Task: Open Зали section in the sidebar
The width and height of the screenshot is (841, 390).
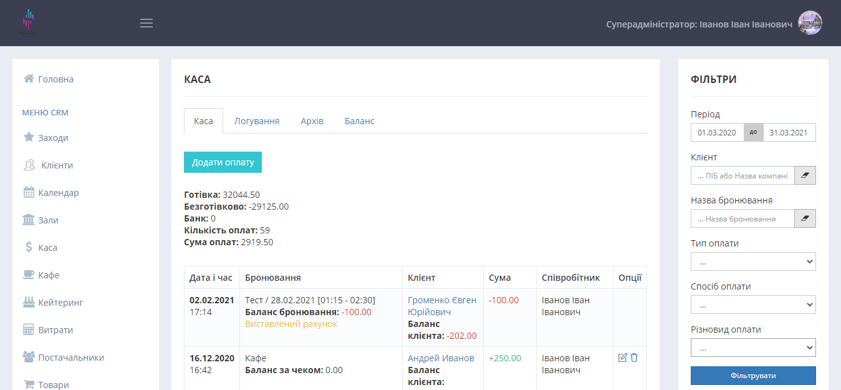Action: 48,220
